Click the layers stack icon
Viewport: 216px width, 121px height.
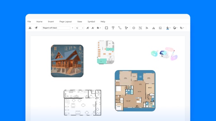pyautogui.click(x=134, y=28)
